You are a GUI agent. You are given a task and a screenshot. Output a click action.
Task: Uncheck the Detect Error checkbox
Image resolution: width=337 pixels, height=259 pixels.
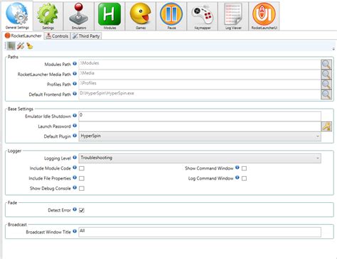pos(82,210)
